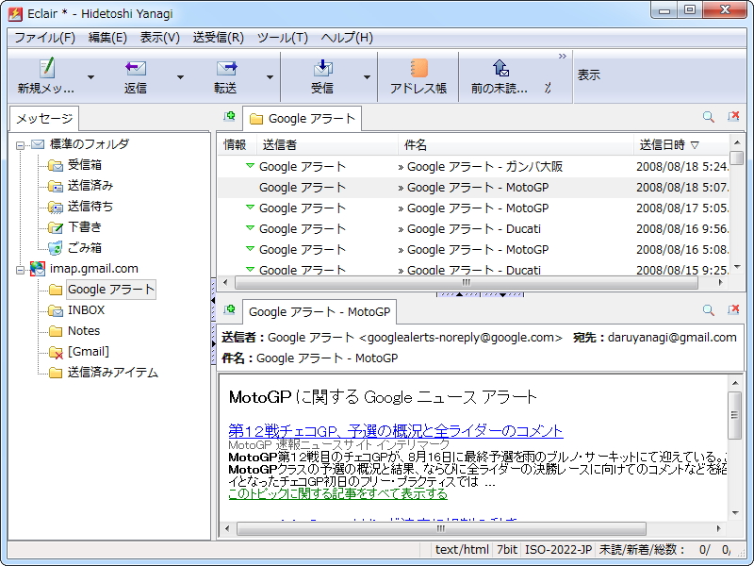Viewport: 754px width, 566px height.
Task: Click the 表示 (show) toggle on the toolbar
Action: coord(588,73)
